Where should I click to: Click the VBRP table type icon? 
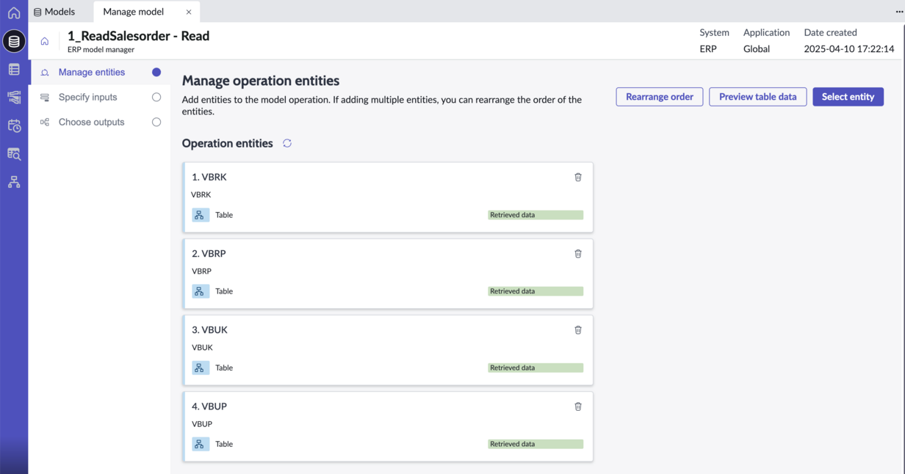[x=201, y=291]
